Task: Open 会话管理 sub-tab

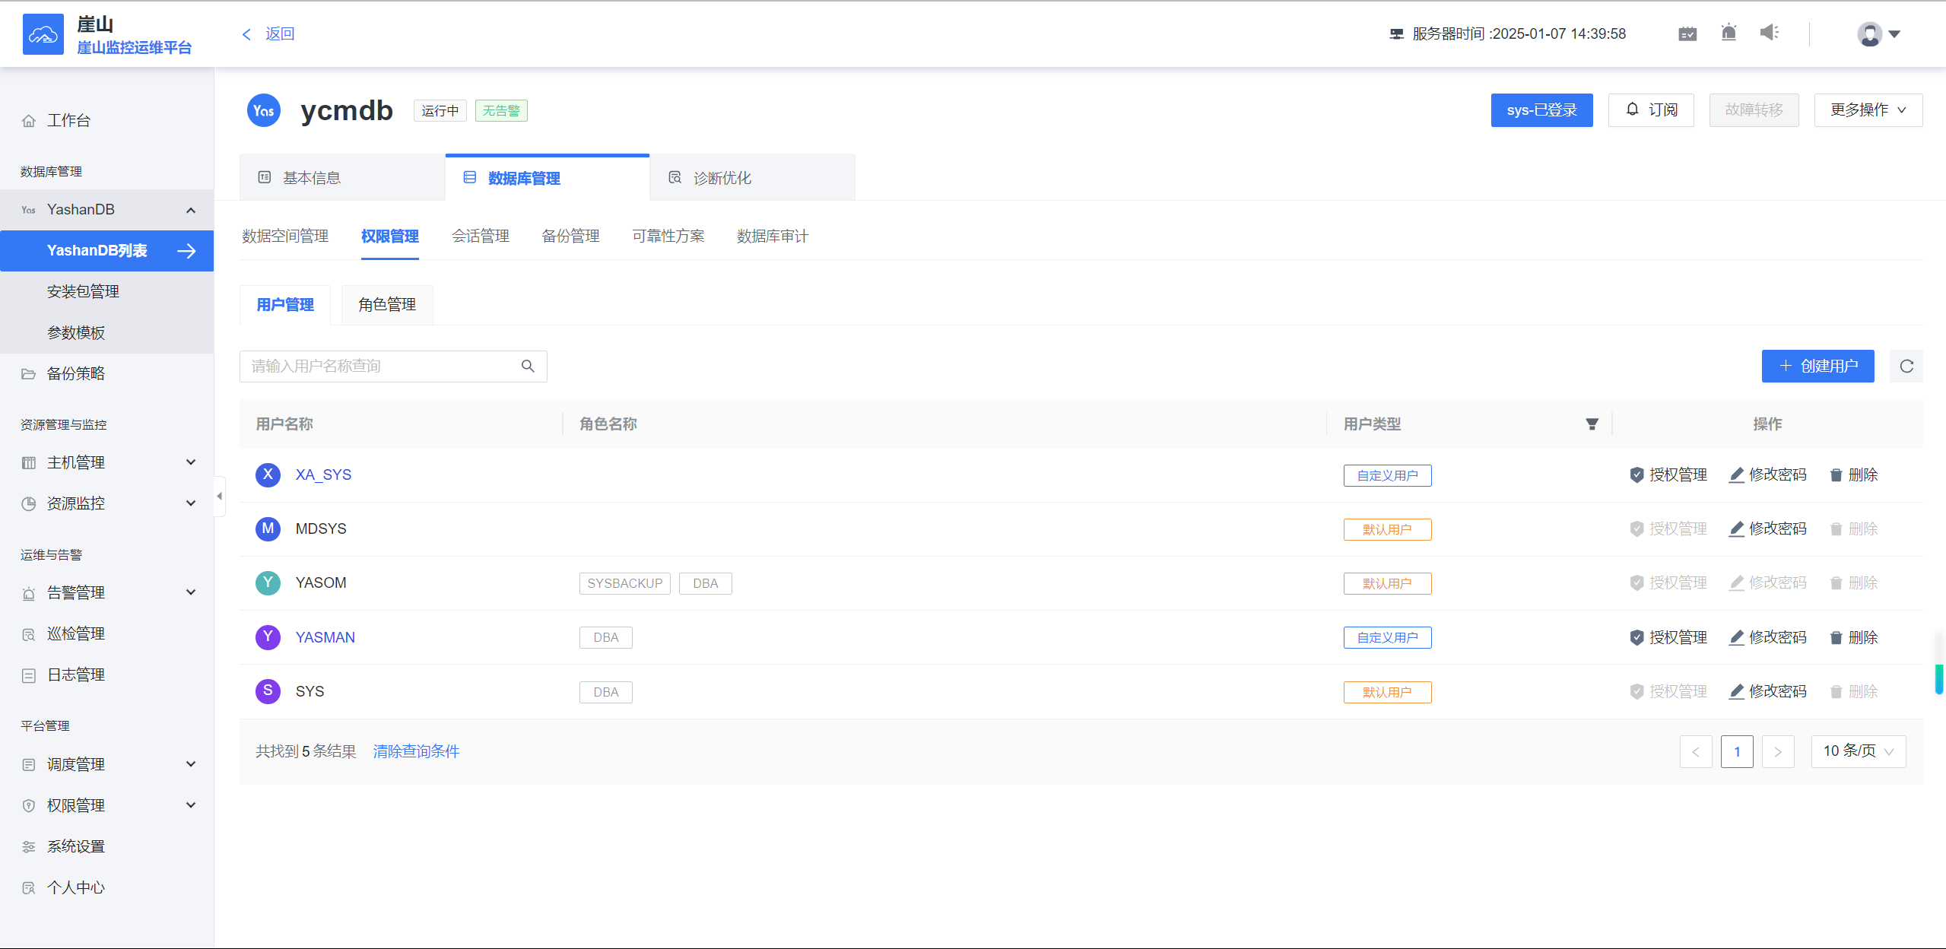Action: pos(481,236)
